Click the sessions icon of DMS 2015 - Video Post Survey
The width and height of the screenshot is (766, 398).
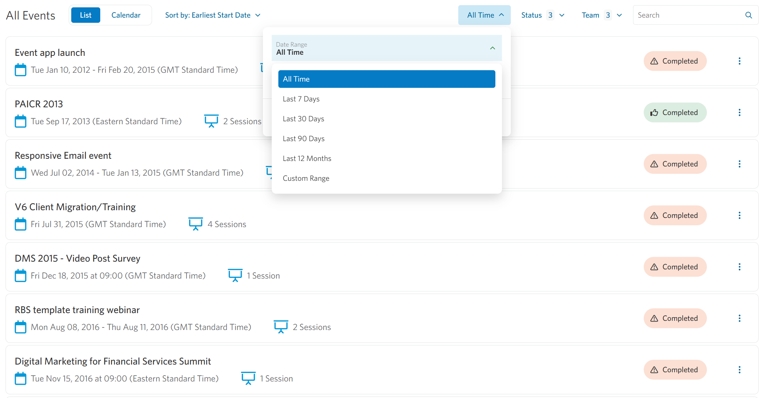tap(235, 275)
